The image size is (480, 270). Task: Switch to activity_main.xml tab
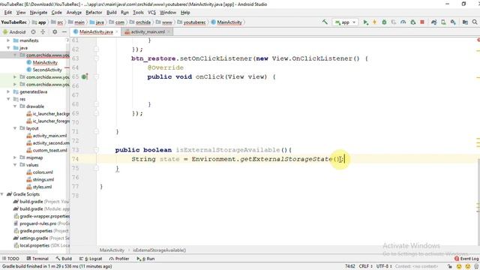pyautogui.click(x=148, y=31)
